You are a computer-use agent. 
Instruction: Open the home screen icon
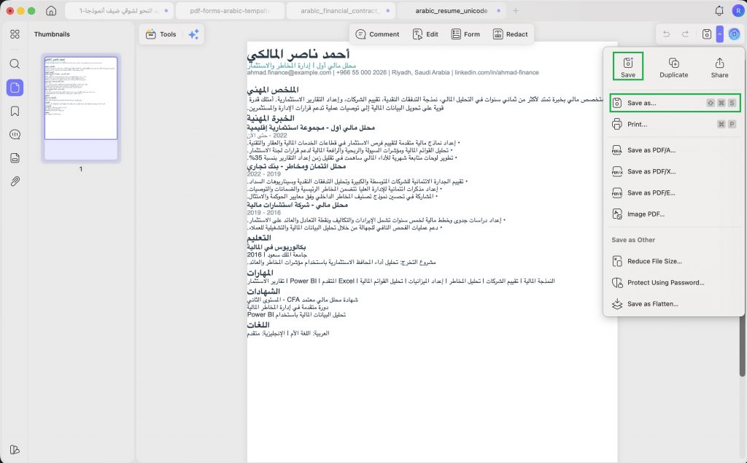tap(51, 10)
